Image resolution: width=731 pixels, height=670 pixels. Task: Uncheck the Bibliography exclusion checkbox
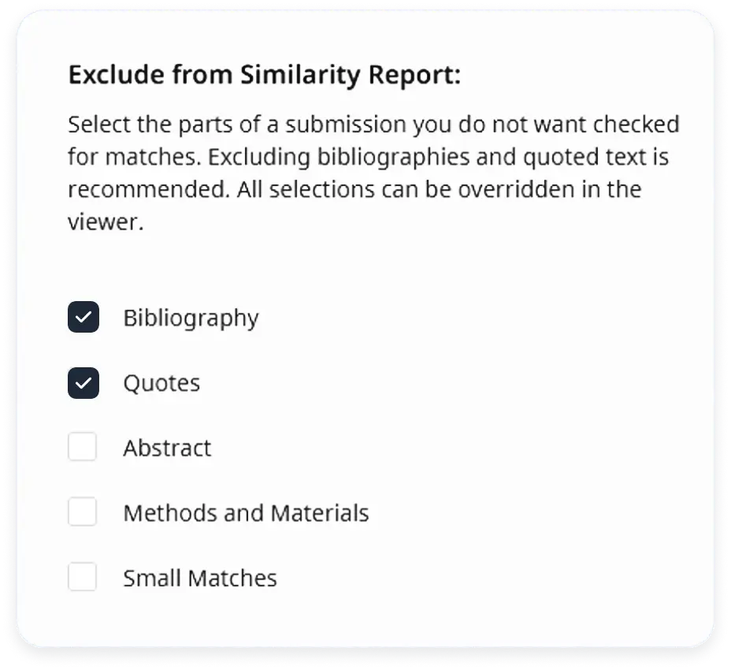click(83, 317)
